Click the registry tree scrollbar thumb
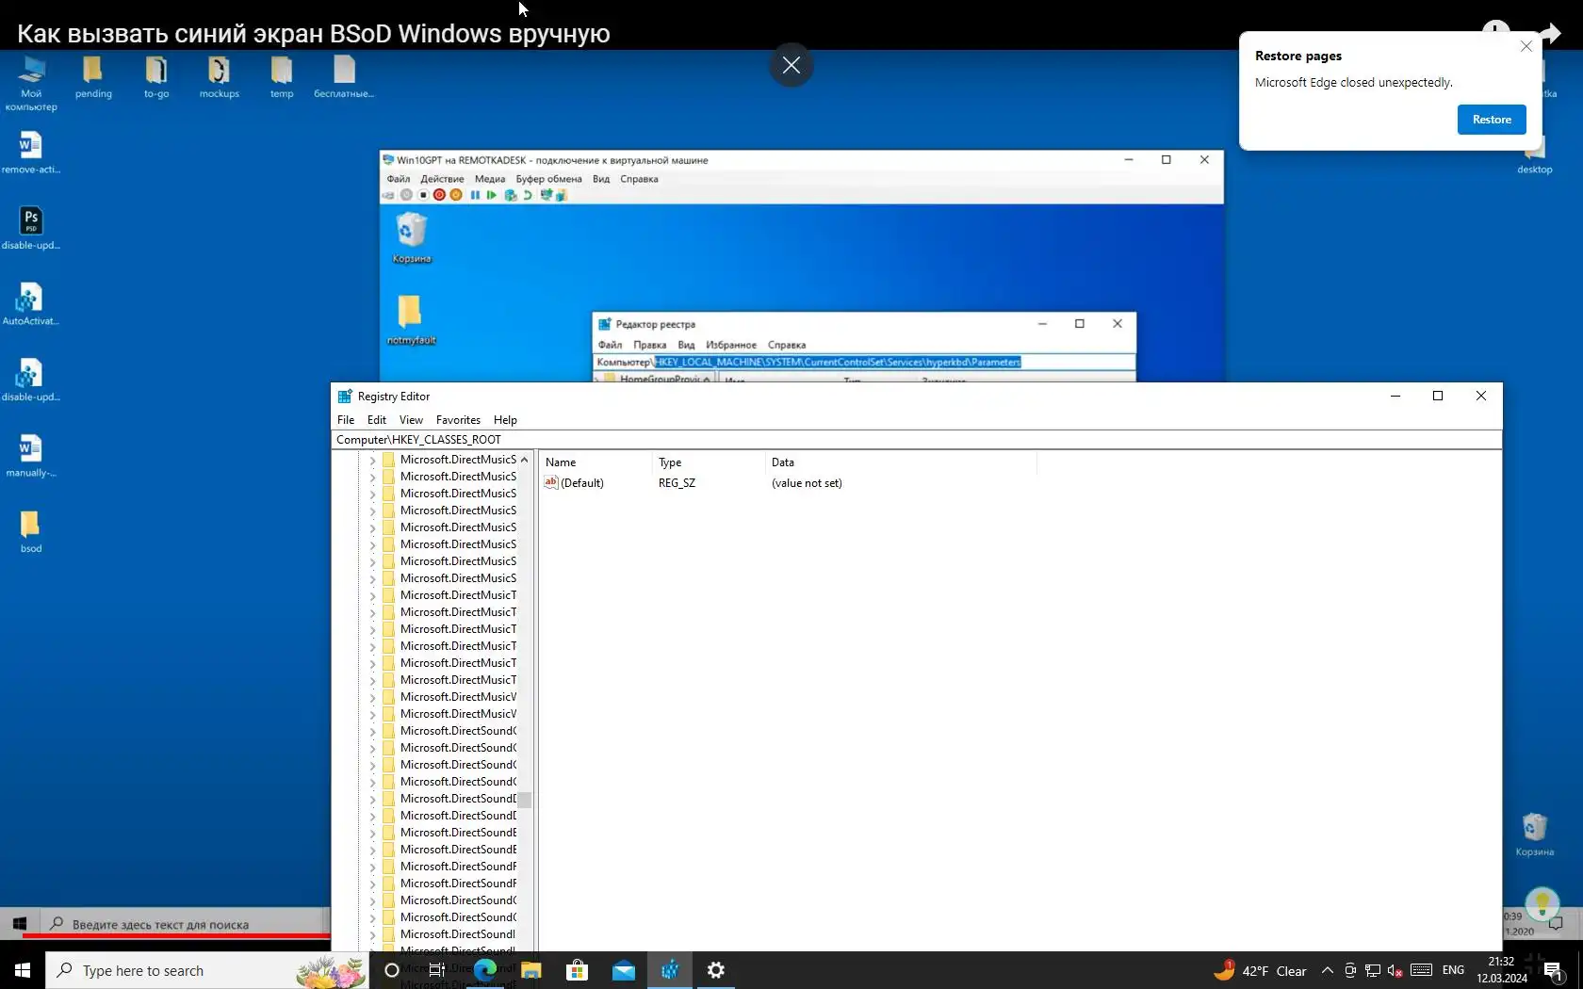This screenshot has width=1583, height=989. click(525, 800)
